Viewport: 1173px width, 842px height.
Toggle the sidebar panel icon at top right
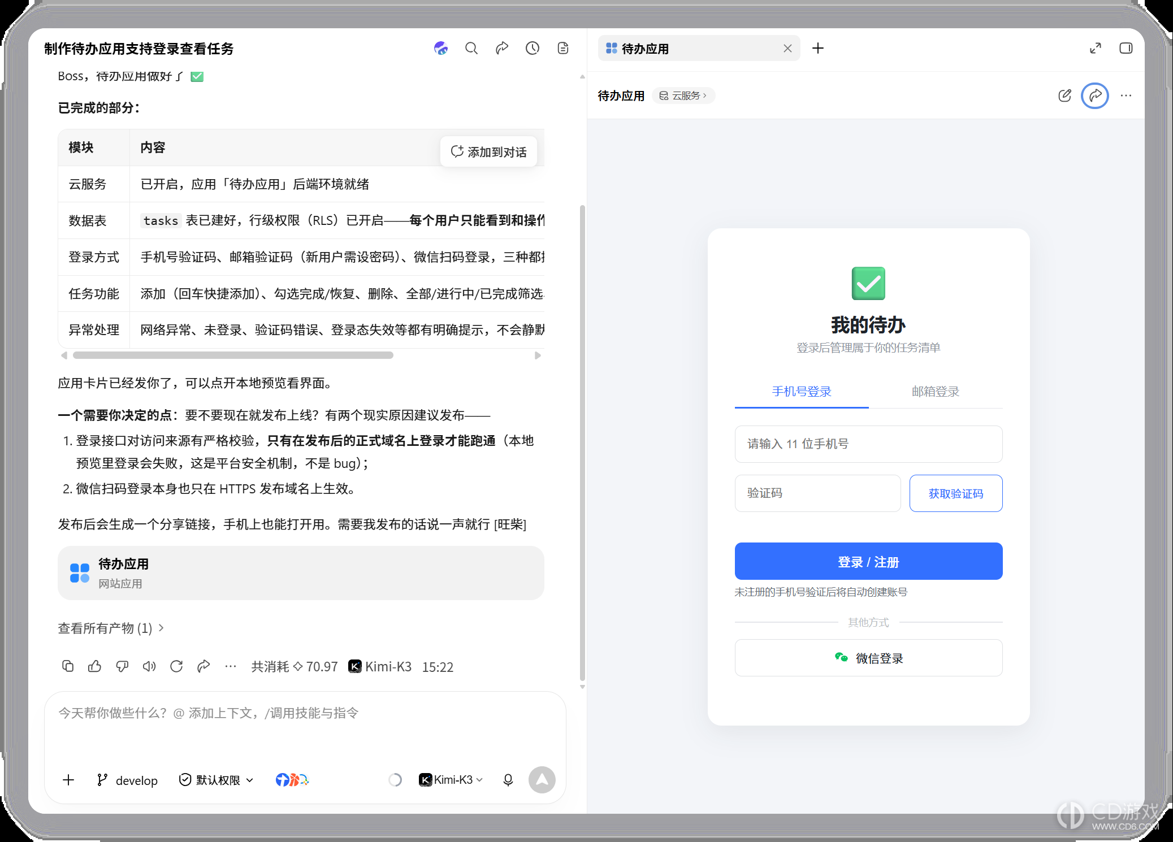pyautogui.click(x=1126, y=49)
